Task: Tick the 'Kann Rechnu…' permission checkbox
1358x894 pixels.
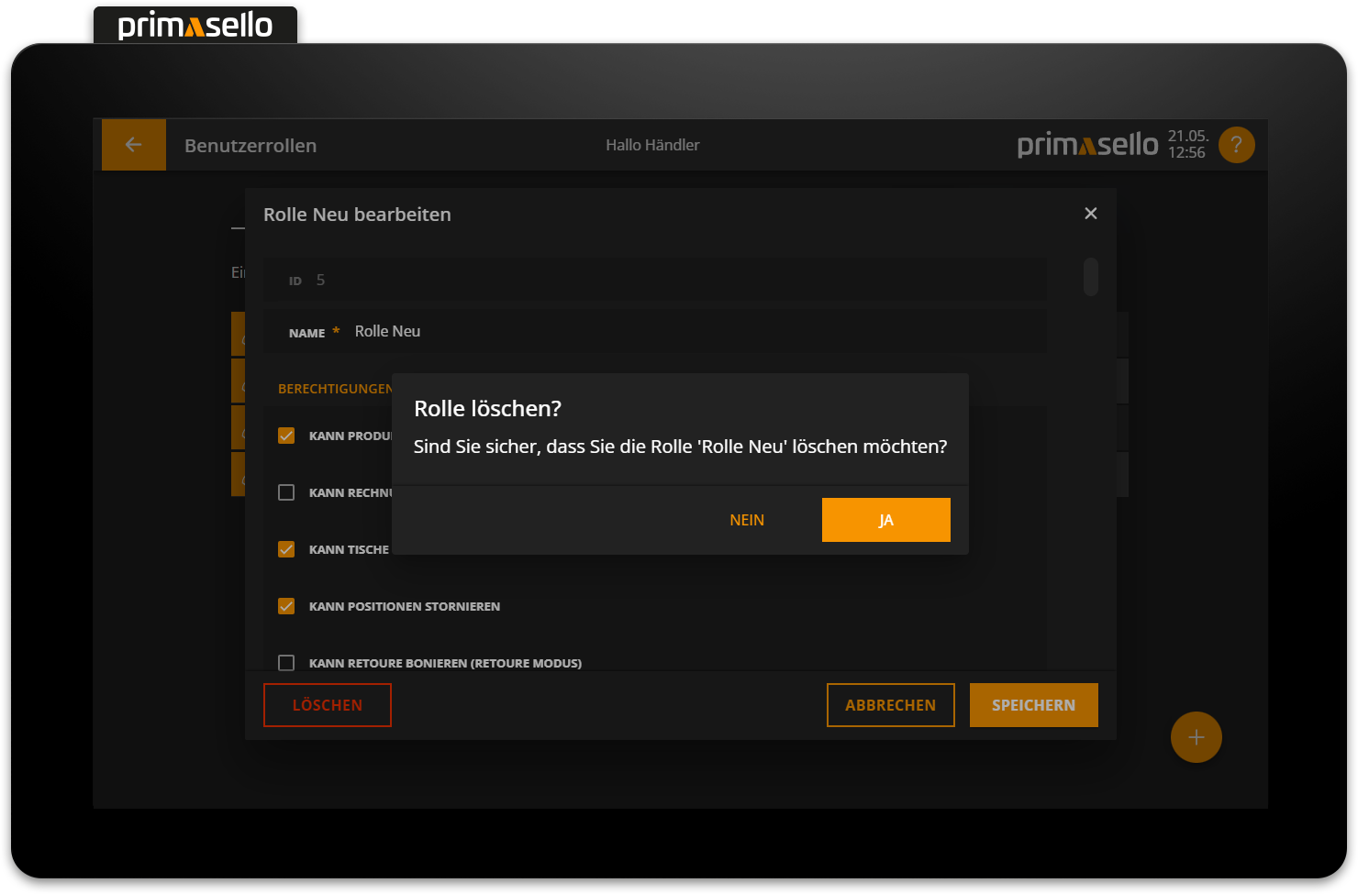Action: coord(286,492)
